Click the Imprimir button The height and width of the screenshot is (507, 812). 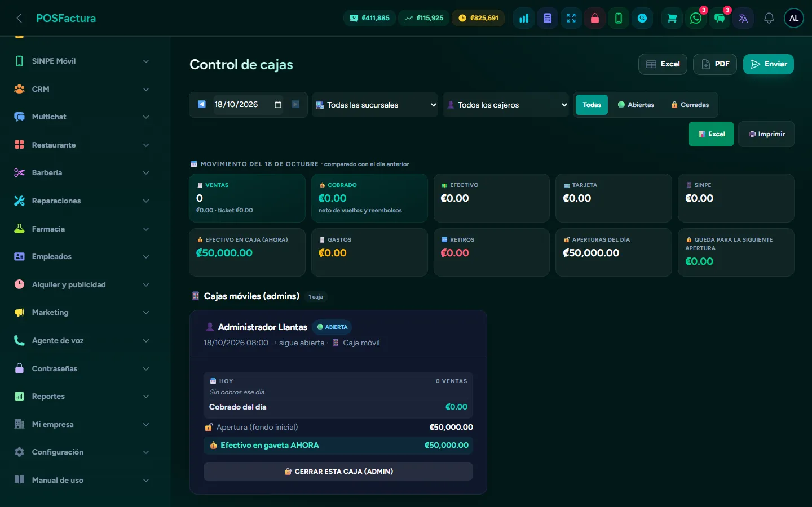(x=766, y=134)
